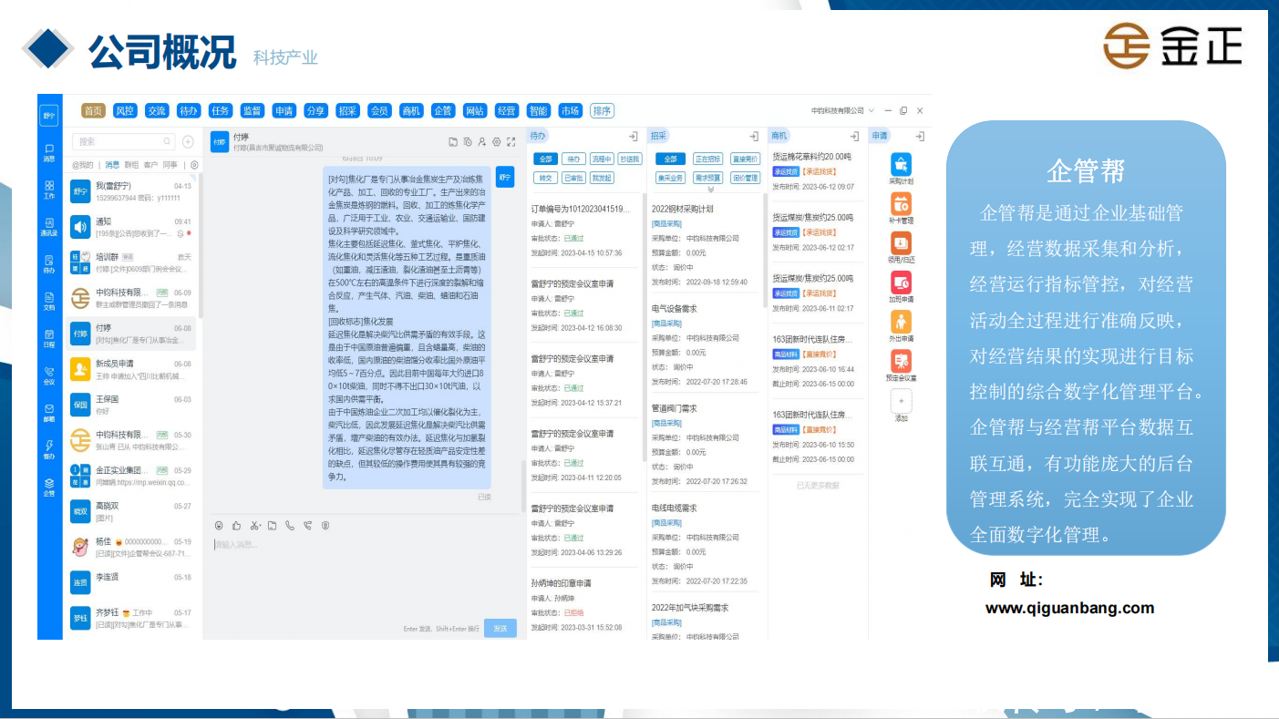Open conversation with 王保国
Image resolution: width=1279 pixels, height=719 pixels.
131,405
